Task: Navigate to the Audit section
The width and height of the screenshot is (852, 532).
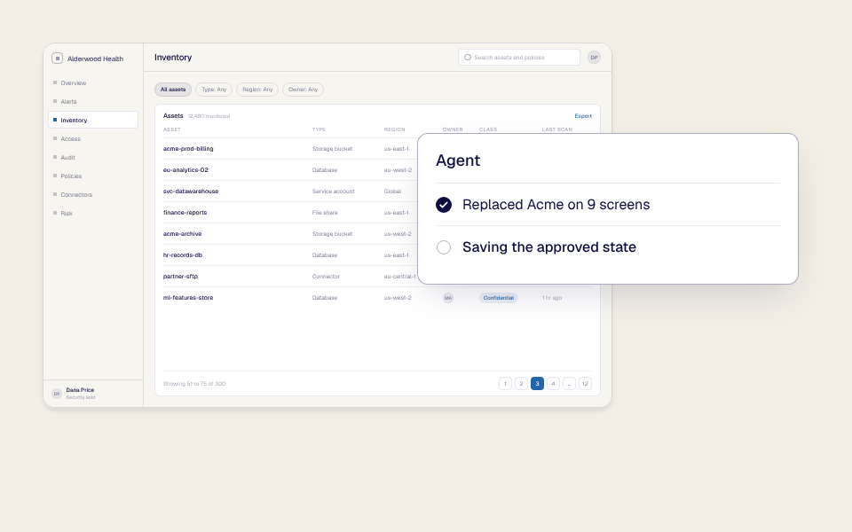Action: tap(93, 158)
